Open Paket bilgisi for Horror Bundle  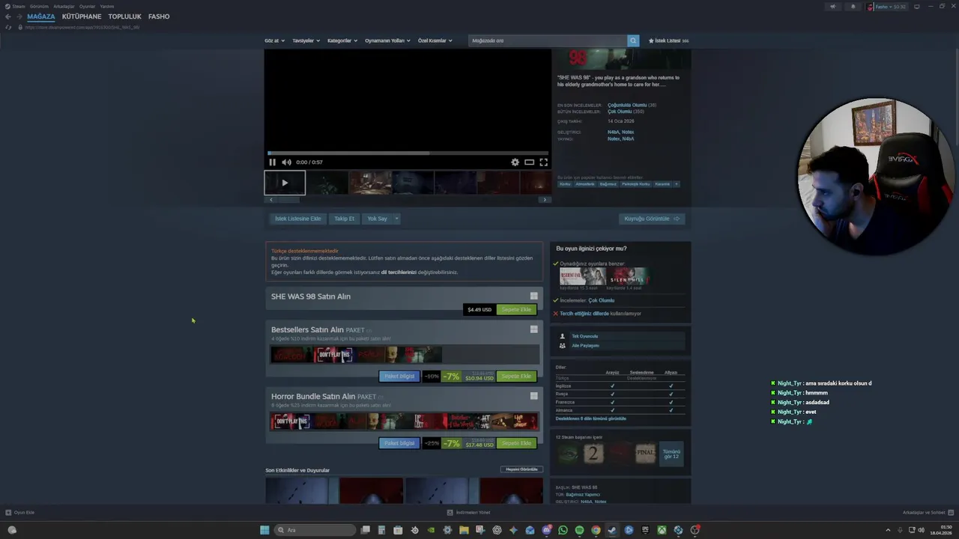[x=399, y=443]
